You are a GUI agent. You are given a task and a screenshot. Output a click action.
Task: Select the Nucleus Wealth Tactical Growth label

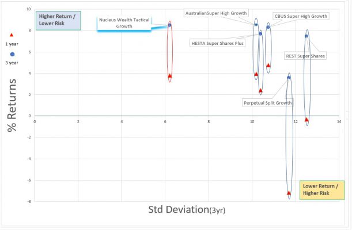pos(124,23)
